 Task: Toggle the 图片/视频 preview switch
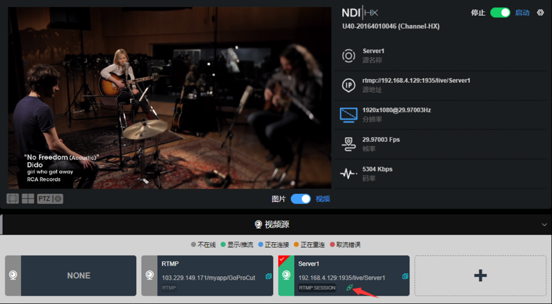coord(300,199)
